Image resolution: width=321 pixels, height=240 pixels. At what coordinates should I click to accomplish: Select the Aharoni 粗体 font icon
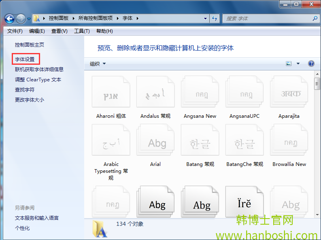pyautogui.click(x=111, y=91)
